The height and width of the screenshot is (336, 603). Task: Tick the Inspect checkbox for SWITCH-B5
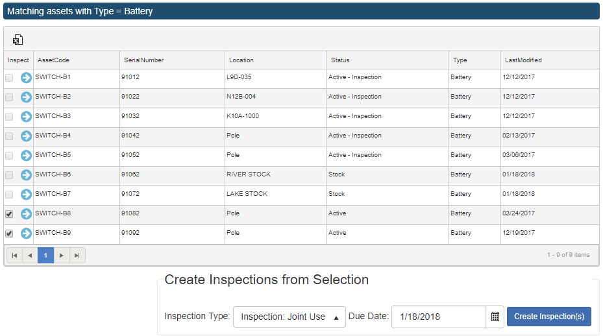[x=9, y=156]
